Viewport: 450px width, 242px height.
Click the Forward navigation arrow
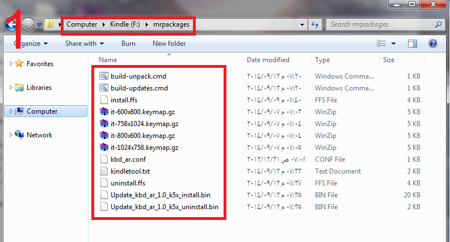tap(28, 25)
